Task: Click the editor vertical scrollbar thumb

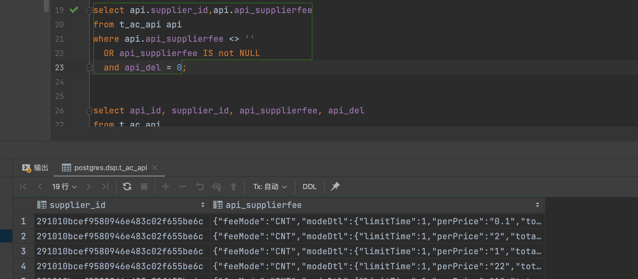Action: (46, 6)
